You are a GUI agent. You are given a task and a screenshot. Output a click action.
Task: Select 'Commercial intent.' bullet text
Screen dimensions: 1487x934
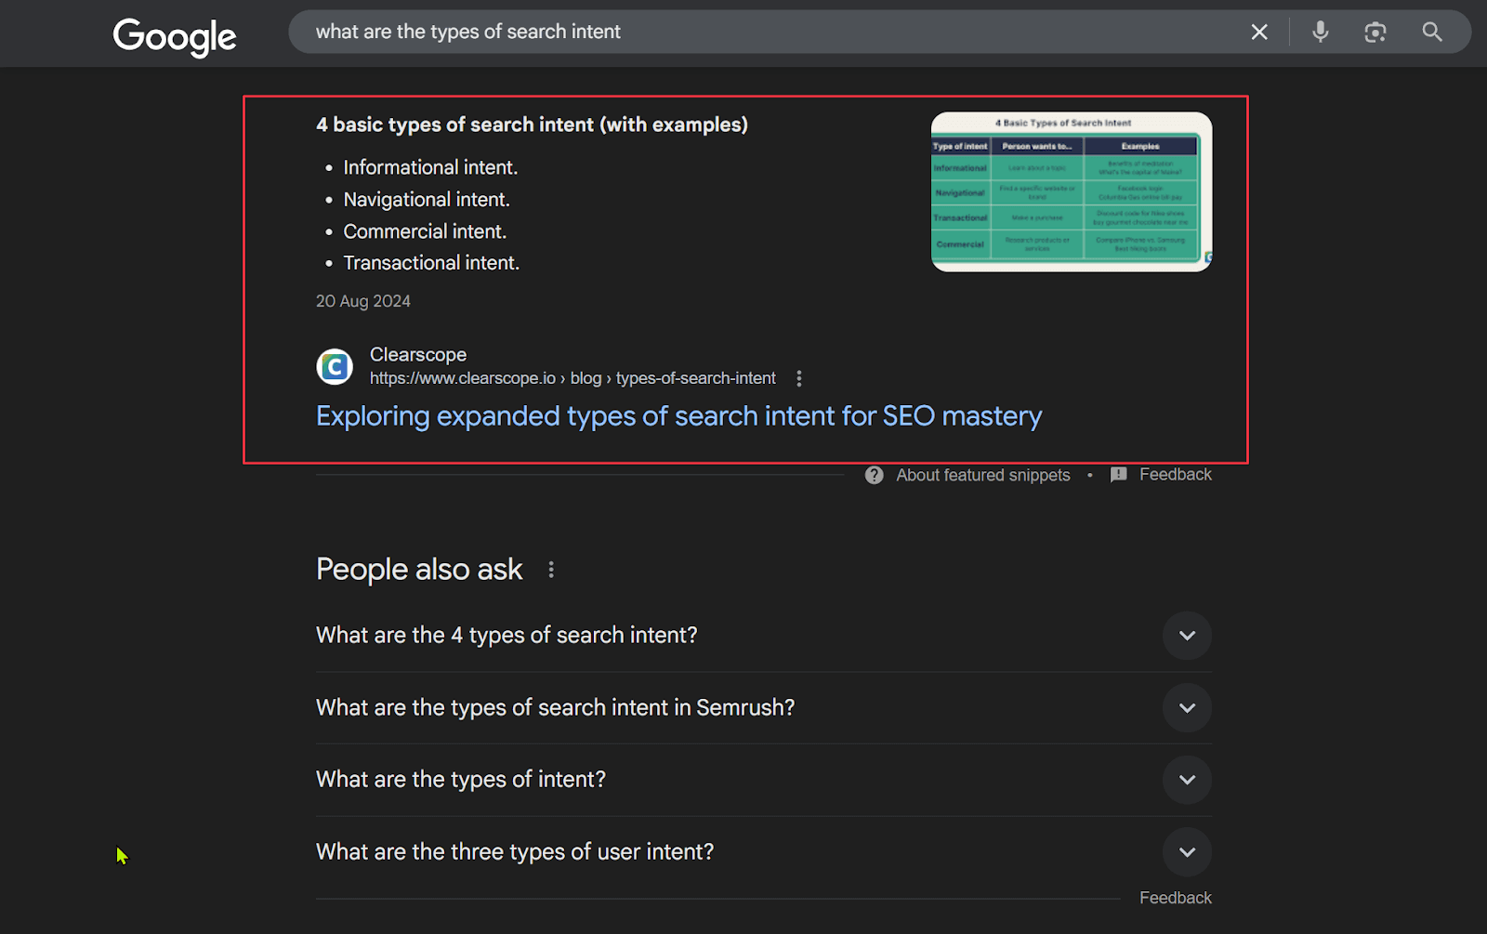pos(425,231)
